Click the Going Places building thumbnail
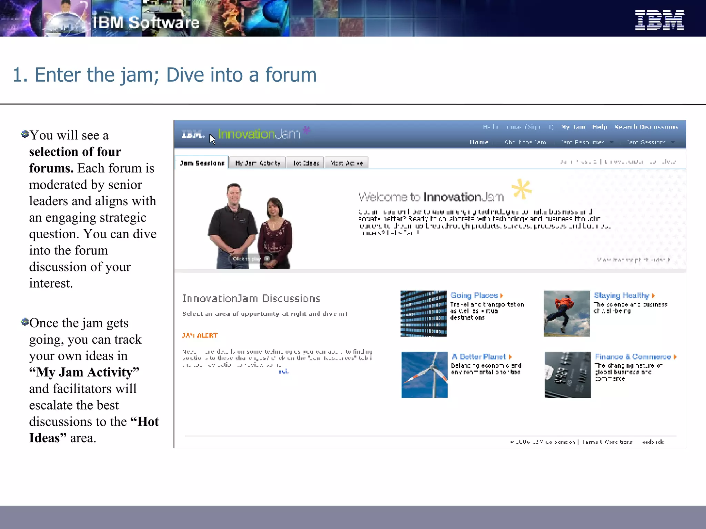 point(423,313)
